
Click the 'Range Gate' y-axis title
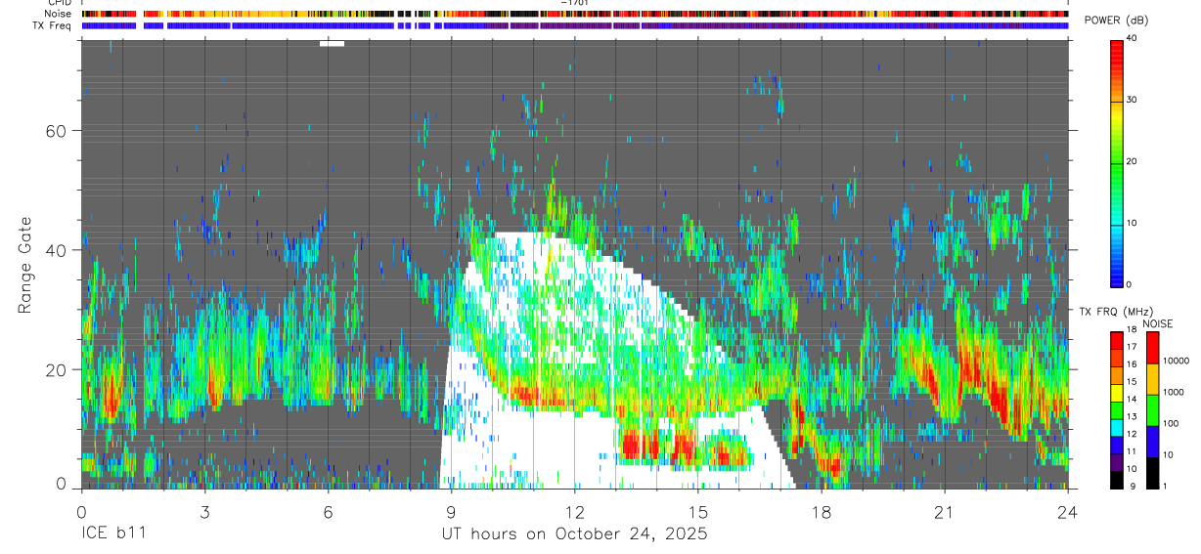point(24,266)
